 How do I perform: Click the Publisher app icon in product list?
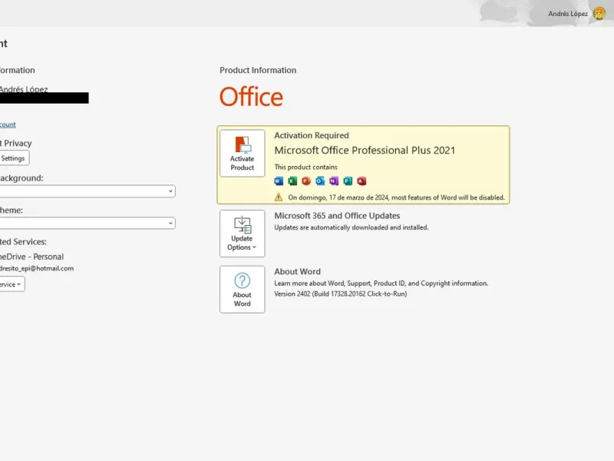pos(348,181)
